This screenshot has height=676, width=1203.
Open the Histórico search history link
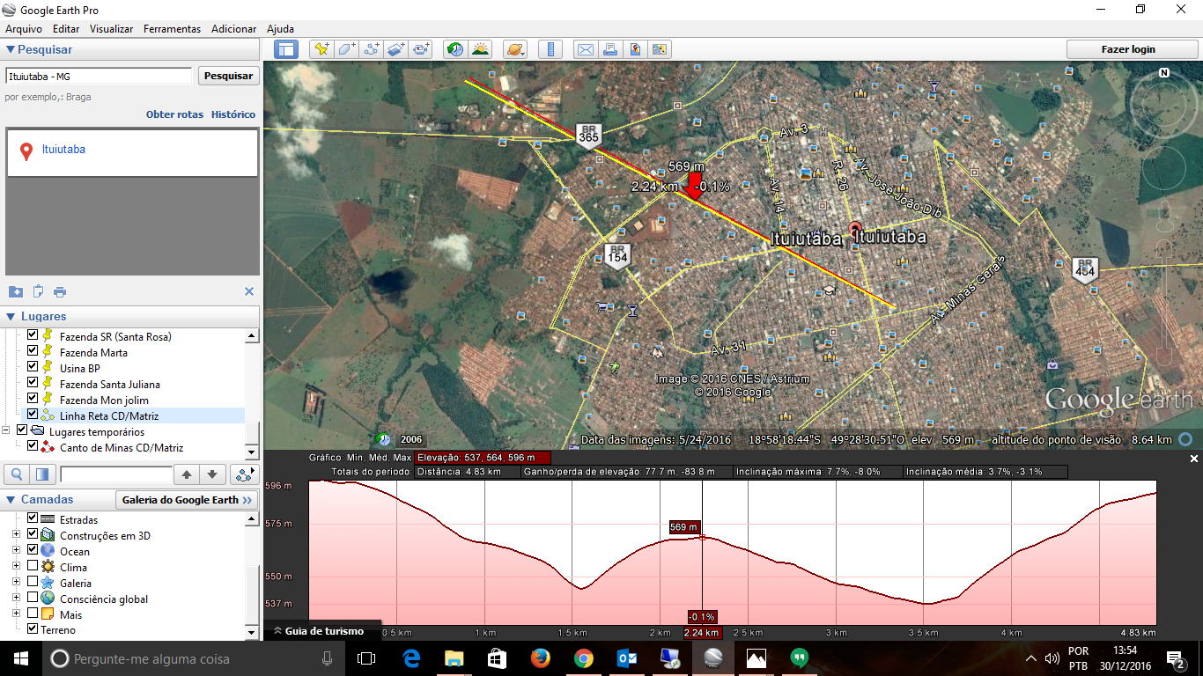[x=233, y=114]
